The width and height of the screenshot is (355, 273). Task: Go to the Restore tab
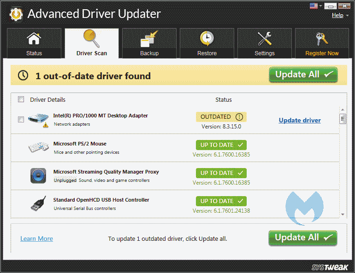207,43
